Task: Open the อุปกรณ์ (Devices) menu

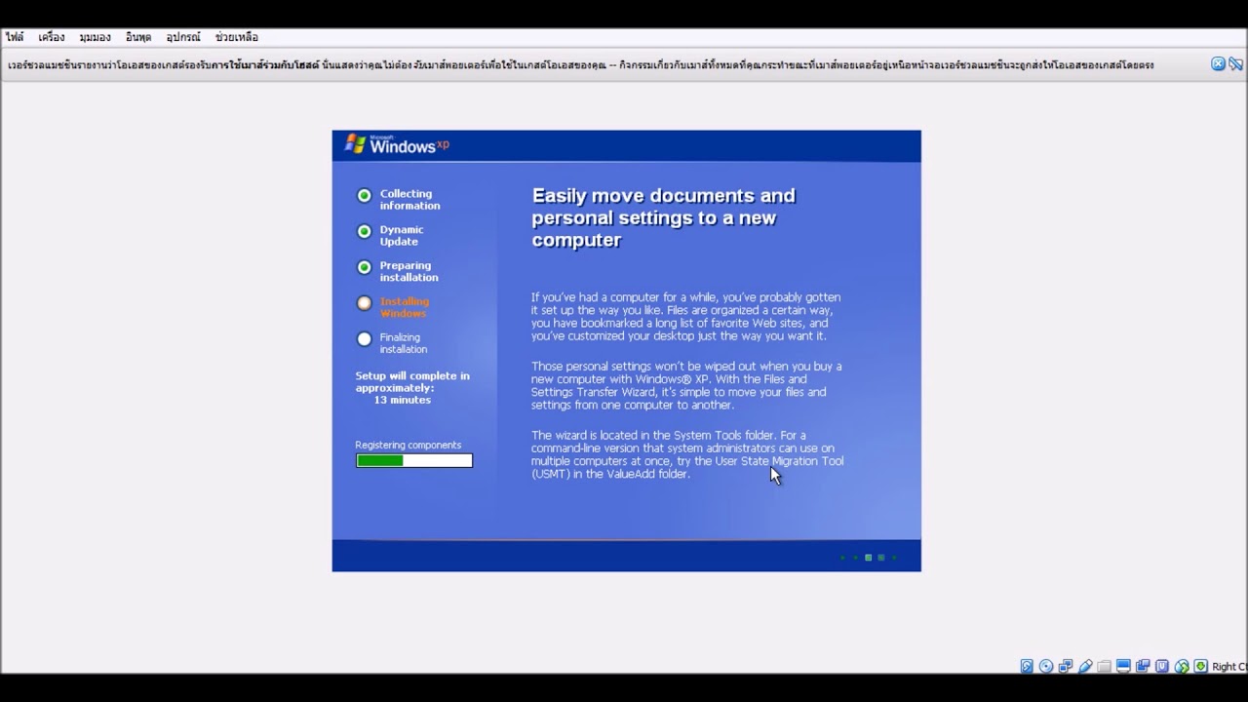Action: [x=183, y=37]
